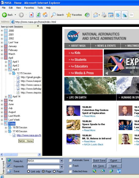Viewport: 139px width, 178px height.
Task: Open the Columbus Day article thumbnail
Action: point(73,111)
